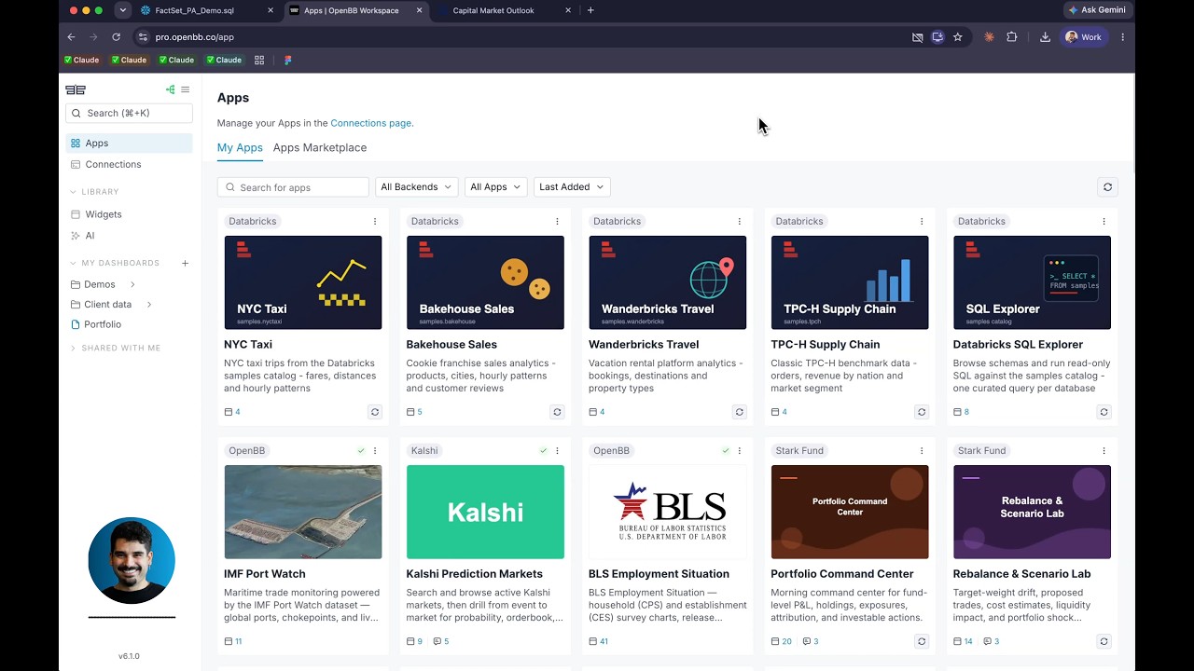Click comments count on Portfolio Command Center card
The image size is (1194, 671).
pos(809,641)
